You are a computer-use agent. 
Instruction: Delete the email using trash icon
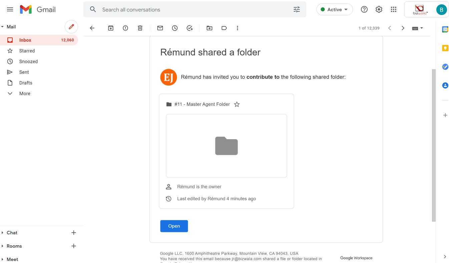coord(140,28)
